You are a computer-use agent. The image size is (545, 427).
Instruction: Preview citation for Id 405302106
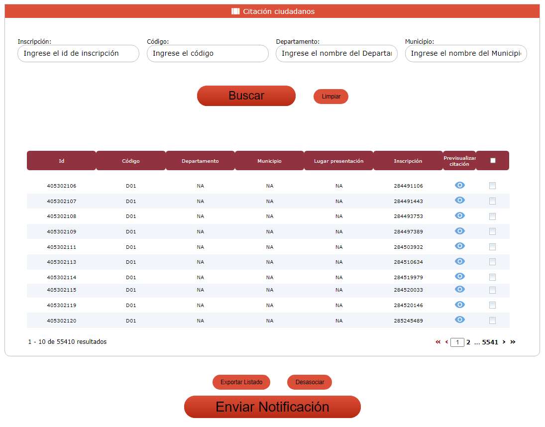[460, 185]
